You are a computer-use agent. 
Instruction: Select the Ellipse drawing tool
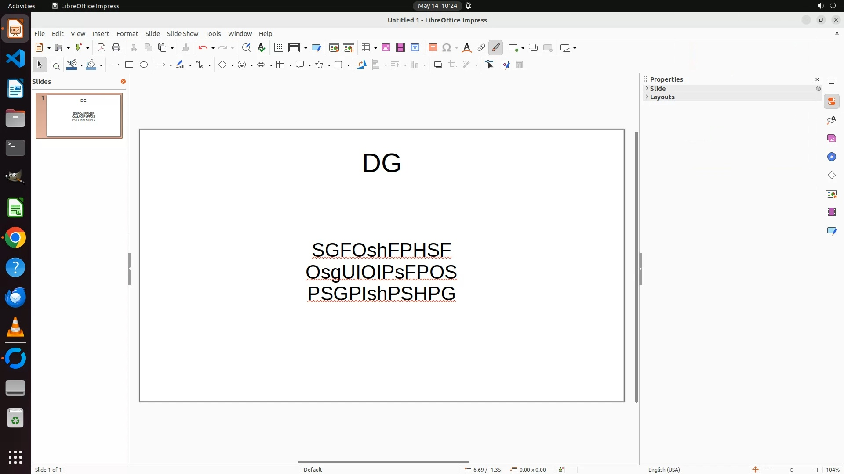(x=144, y=65)
